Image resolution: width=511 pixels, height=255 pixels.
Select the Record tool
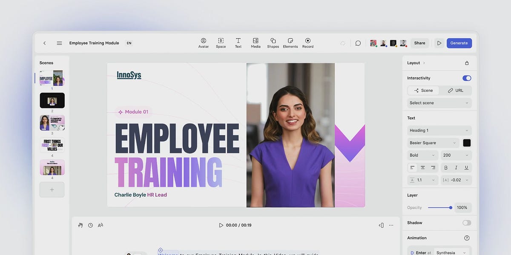point(308,43)
